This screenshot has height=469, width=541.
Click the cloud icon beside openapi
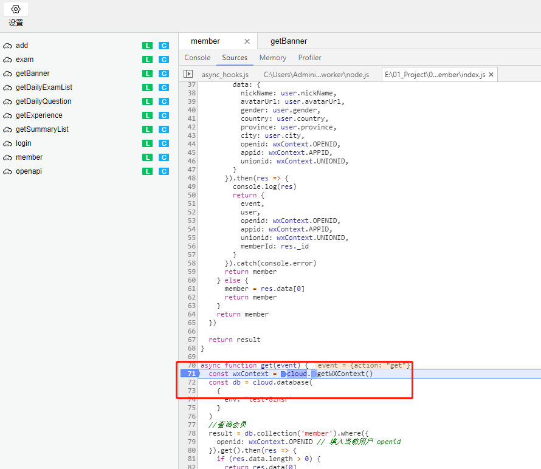[x=8, y=171]
